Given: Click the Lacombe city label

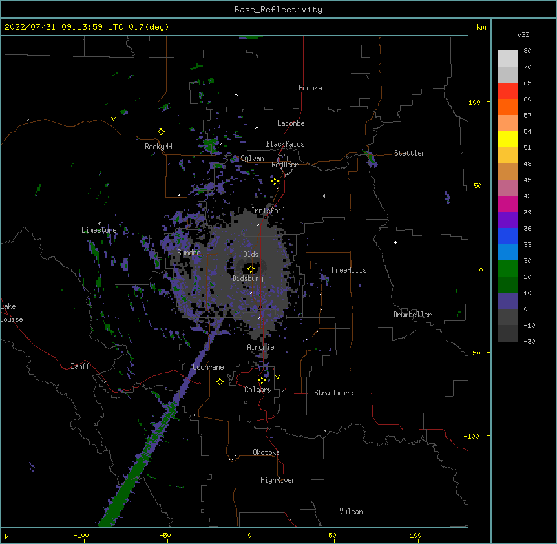Looking at the screenshot, I should click(x=291, y=123).
